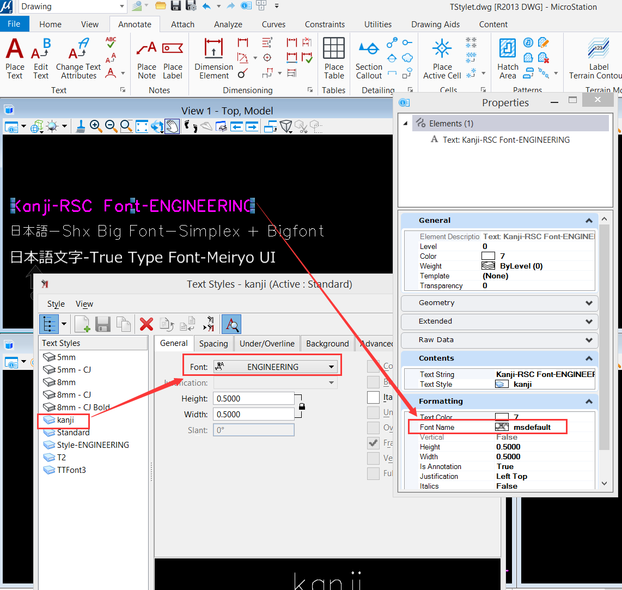Viewport: 622px width, 590px height.
Task: Select the Window Area magnifier tool
Action: point(126,126)
